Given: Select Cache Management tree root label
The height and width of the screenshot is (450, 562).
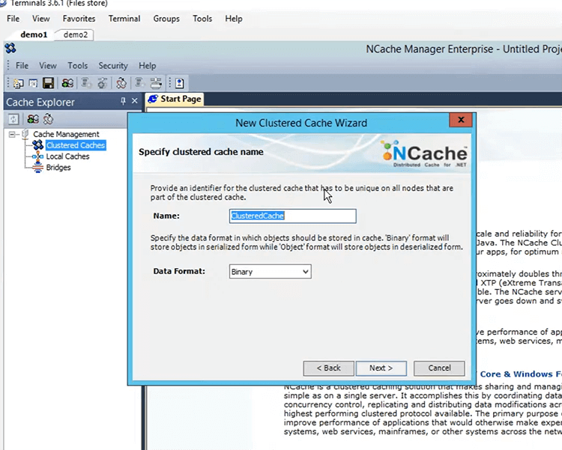Looking at the screenshot, I should click(x=66, y=134).
